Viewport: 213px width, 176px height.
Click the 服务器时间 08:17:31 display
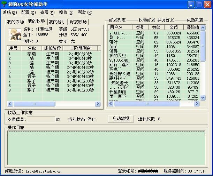coord(184,171)
